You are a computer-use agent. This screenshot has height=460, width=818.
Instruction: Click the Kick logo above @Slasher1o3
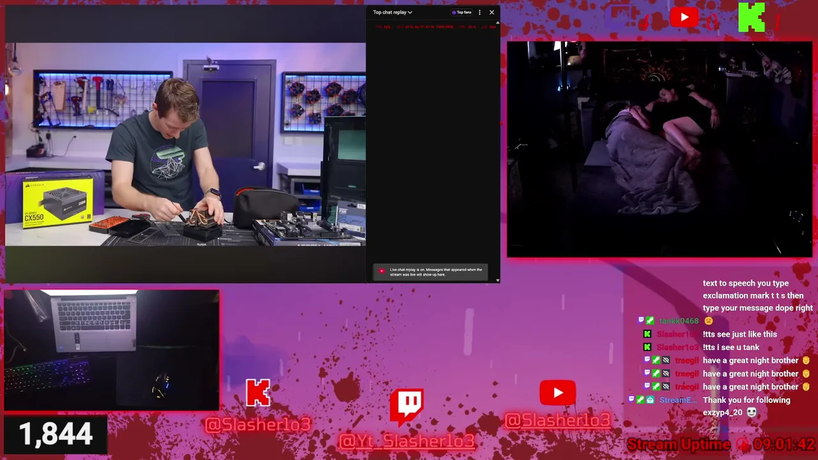point(258,393)
